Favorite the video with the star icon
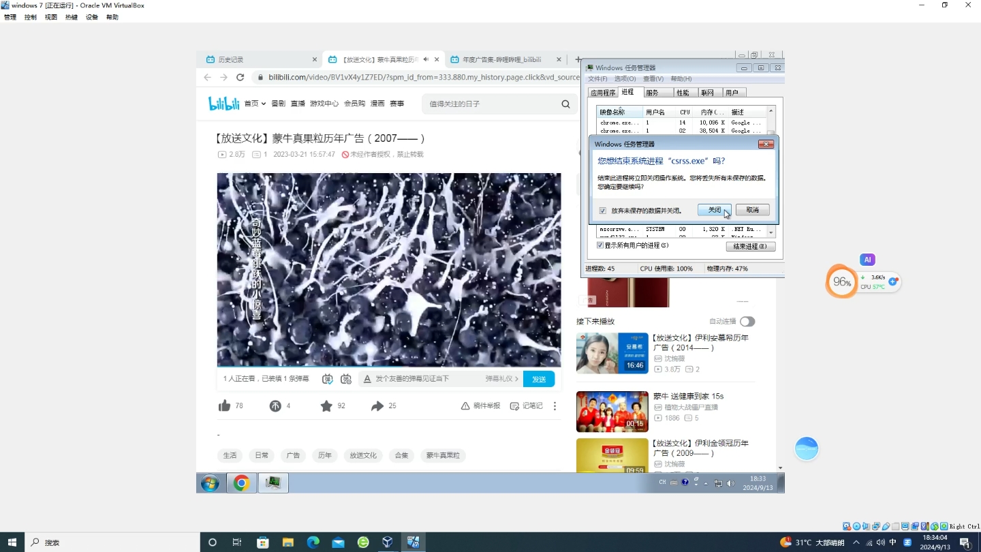 pos(326,406)
